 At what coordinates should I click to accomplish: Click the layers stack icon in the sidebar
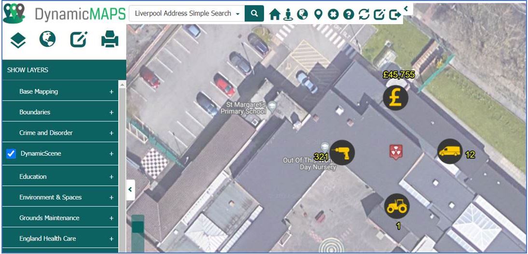click(x=18, y=41)
